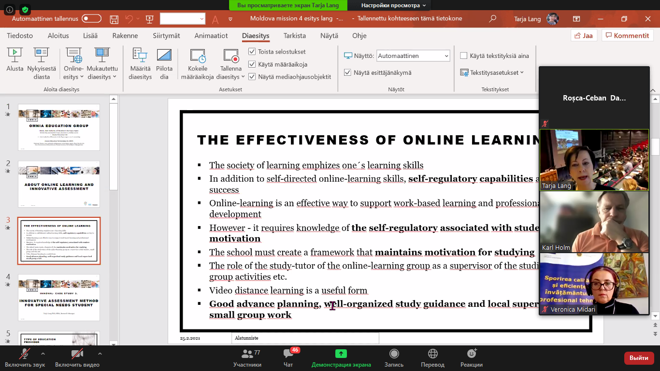Click the Zoom record button
The image size is (660, 371).
[x=394, y=357]
